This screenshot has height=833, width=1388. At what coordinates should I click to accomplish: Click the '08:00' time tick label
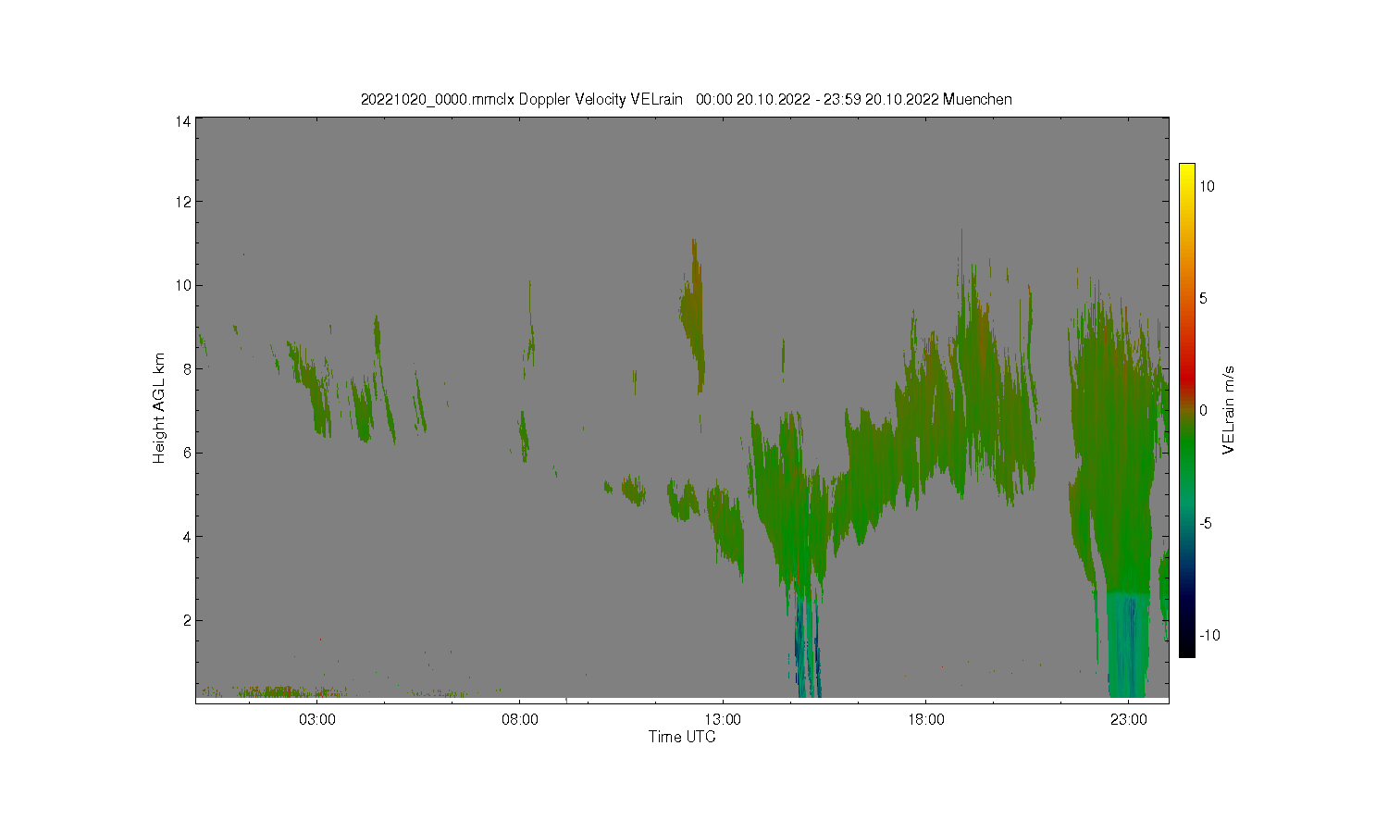point(520,719)
